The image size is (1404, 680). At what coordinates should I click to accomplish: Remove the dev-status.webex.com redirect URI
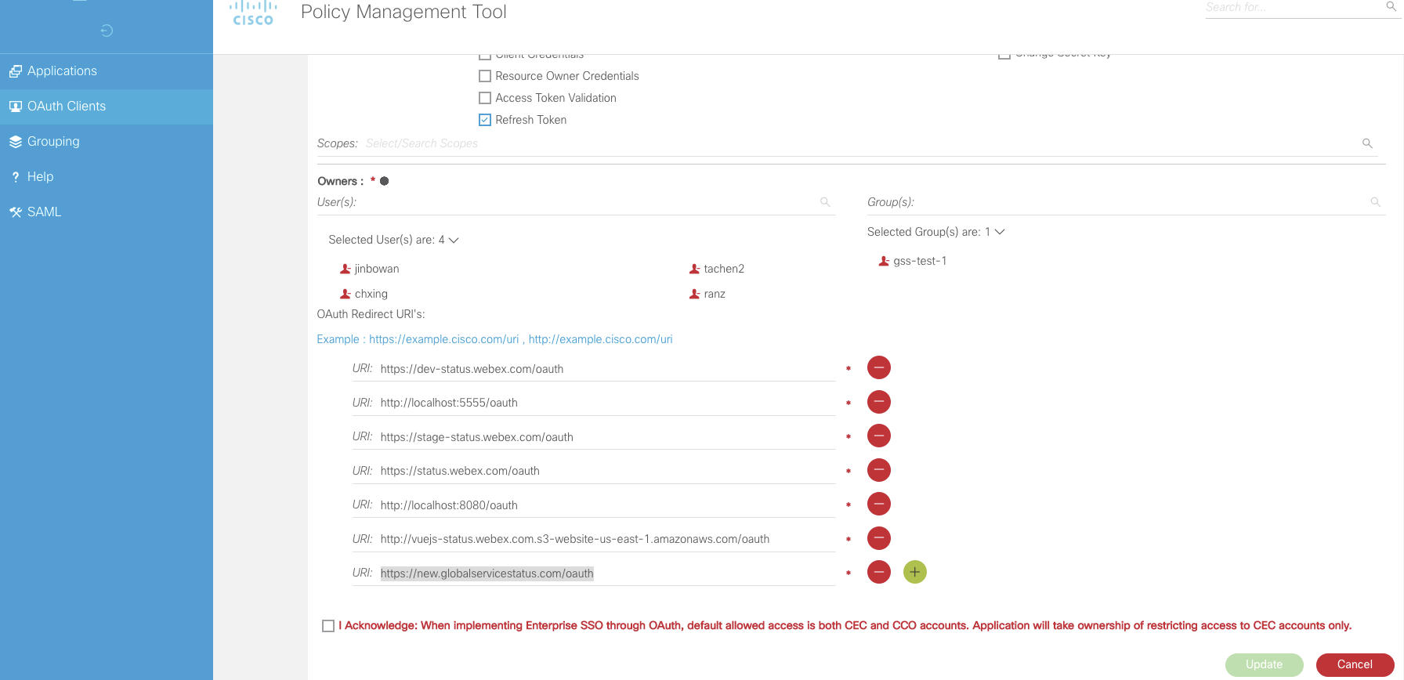coord(878,367)
